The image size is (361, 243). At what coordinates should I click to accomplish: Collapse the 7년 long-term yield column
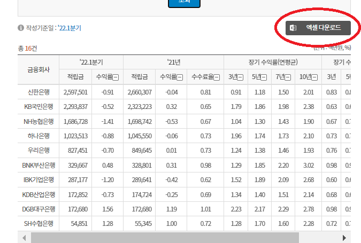(288, 77)
